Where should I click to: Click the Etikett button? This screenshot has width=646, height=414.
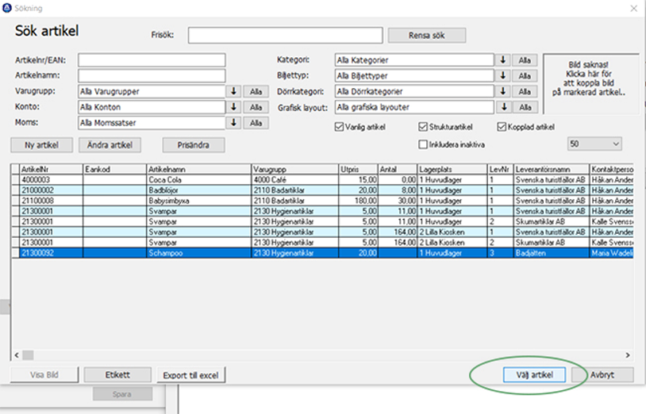[117, 375]
